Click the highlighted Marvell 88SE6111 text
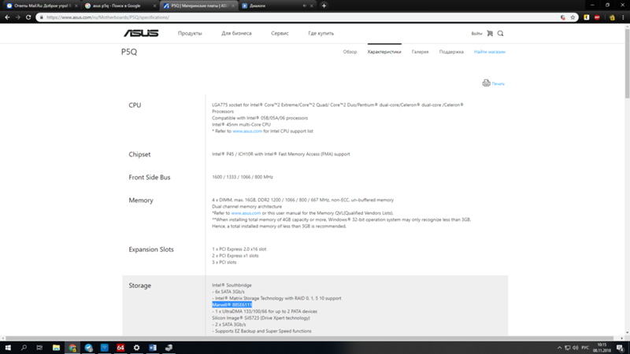 click(232, 304)
